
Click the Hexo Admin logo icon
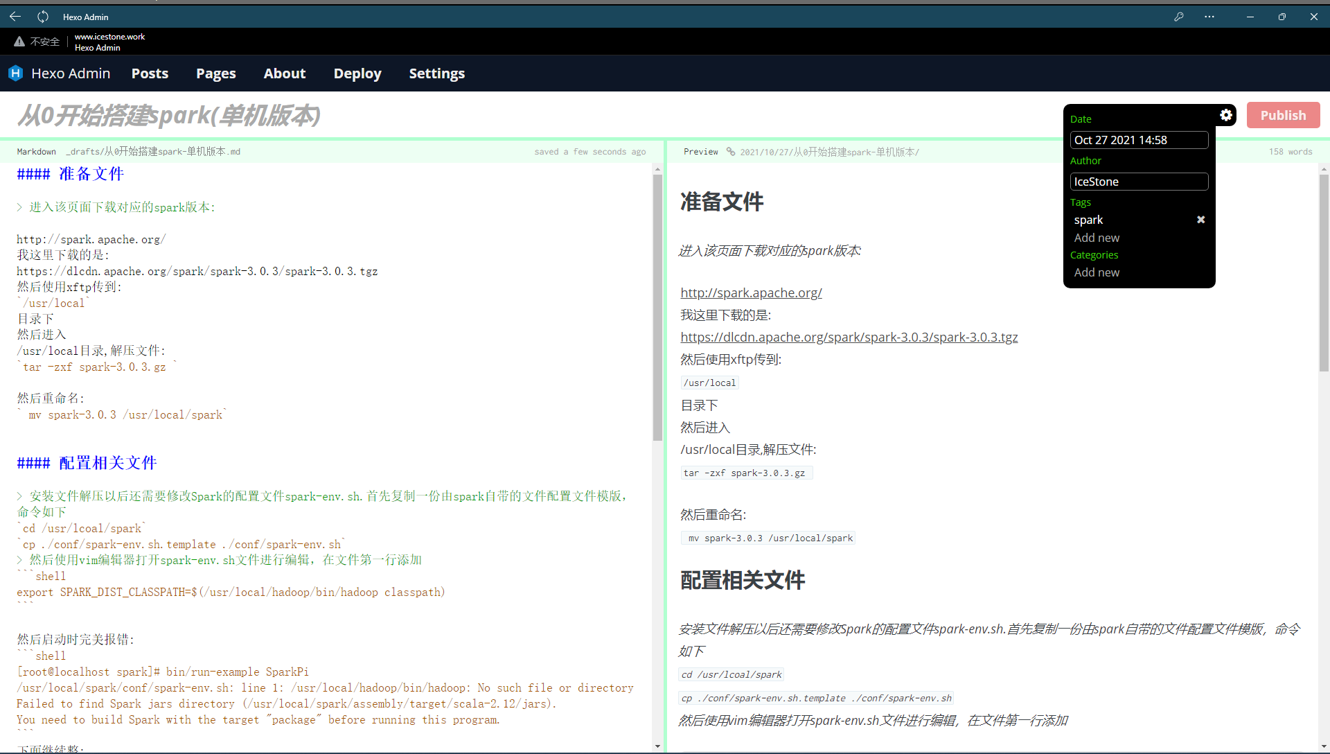(x=15, y=73)
